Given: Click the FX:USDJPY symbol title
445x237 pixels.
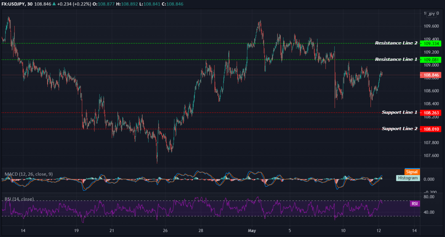Looking at the screenshot, I should (13, 4).
